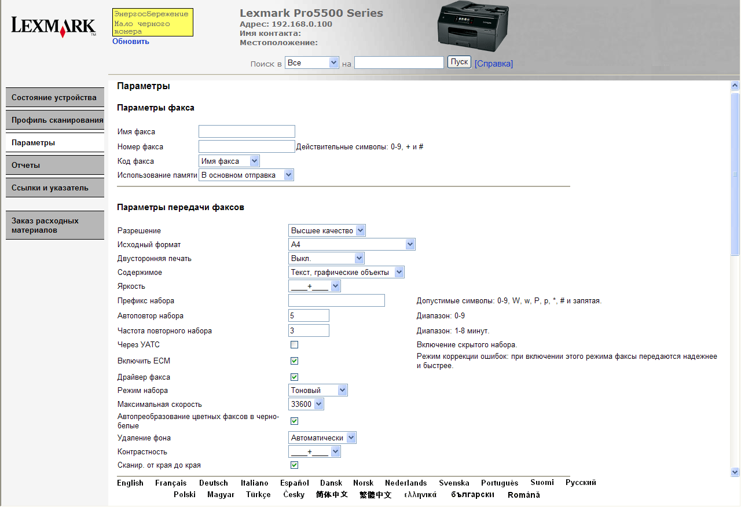This screenshot has width=741, height=507.
Task: Switch language to Svenska
Action: coord(454,483)
